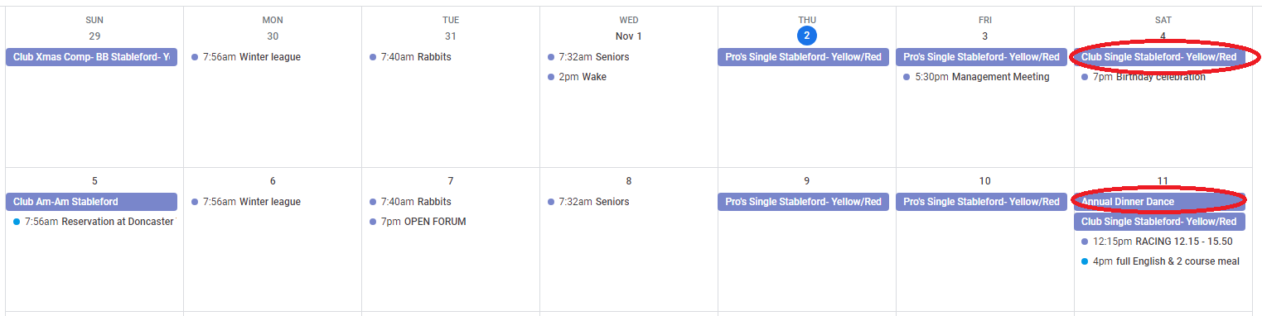This screenshot has height=316, width=1262.
Task: Open the Club Xmas Comp event on Sunday 29
Action: 91,57
